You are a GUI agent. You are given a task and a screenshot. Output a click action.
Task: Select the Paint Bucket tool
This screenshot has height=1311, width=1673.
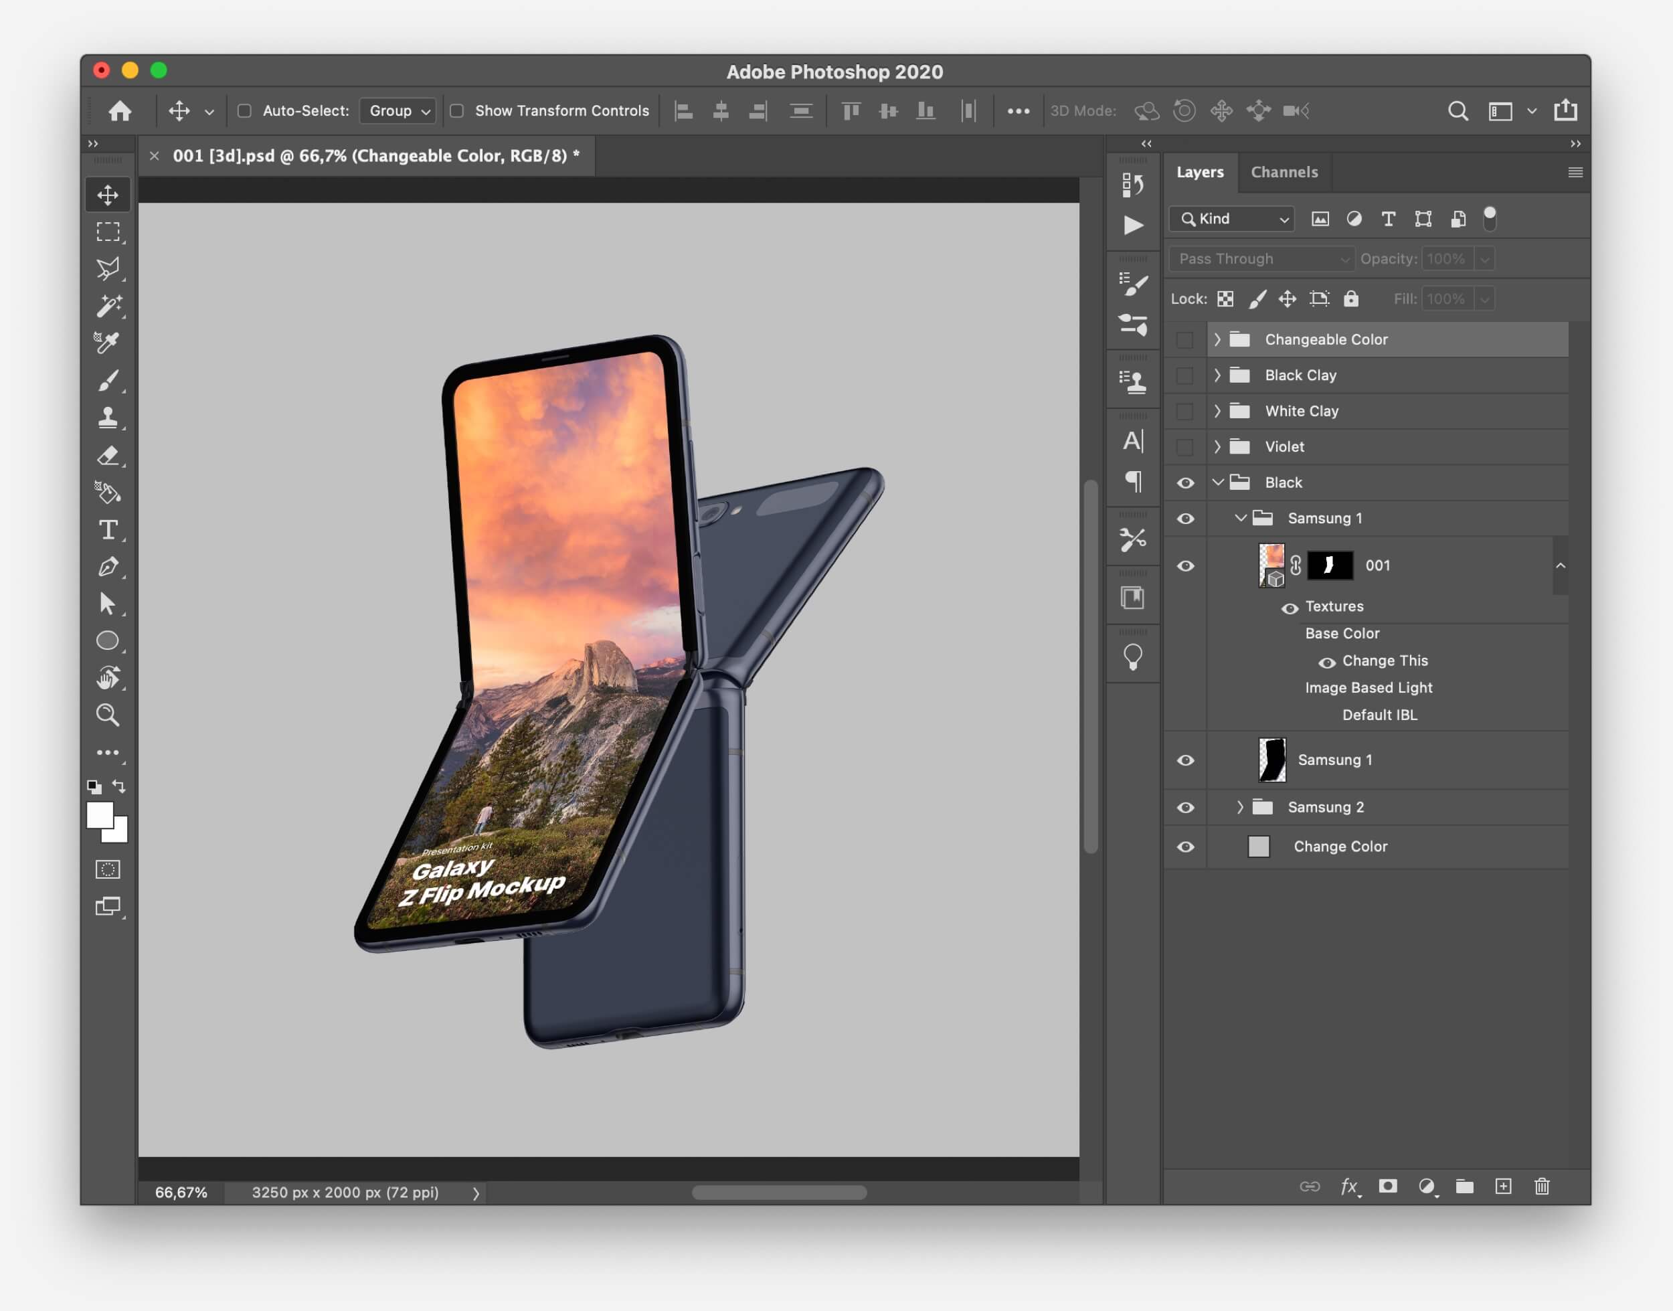pyautogui.click(x=108, y=492)
